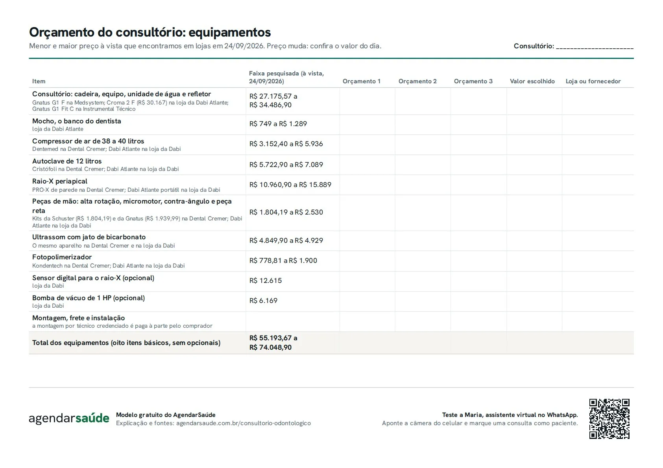Click the 'Item' column header
This screenshot has height=468, width=663.
(x=39, y=81)
